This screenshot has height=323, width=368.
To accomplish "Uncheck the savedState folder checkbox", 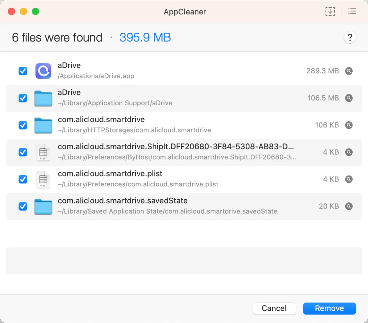I will (x=23, y=206).
